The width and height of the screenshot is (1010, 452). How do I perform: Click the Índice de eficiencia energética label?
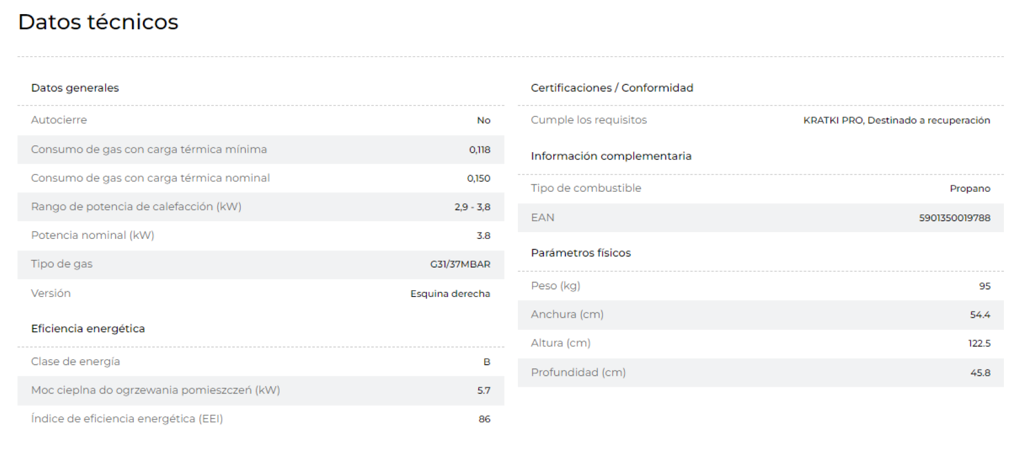point(127,419)
